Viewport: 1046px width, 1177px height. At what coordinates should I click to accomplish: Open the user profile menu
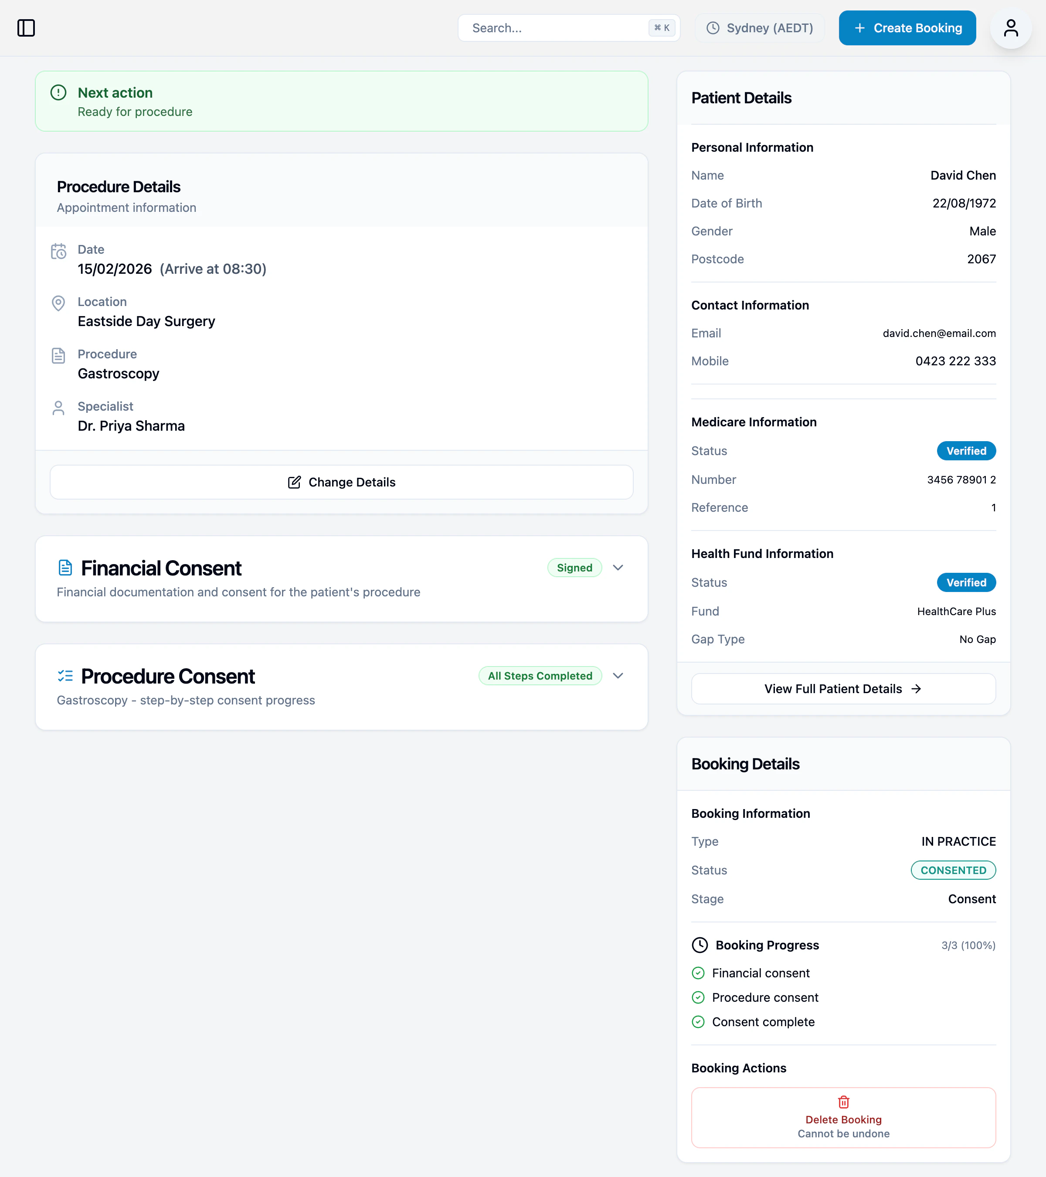[x=1012, y=27]
